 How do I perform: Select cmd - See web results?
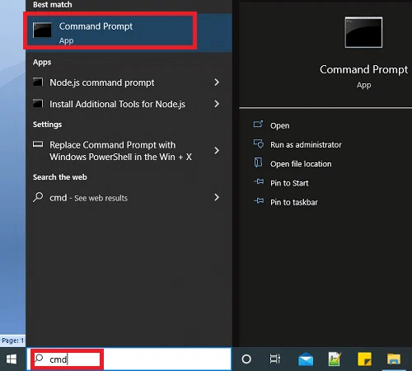tap(129, 198)
